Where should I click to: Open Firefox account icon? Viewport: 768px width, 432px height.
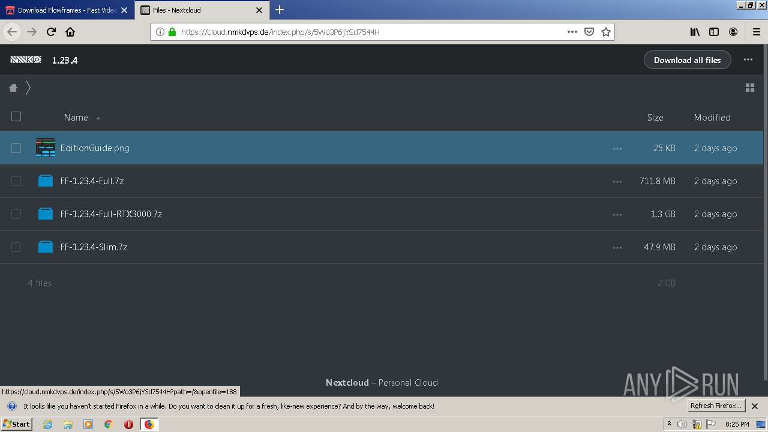click(x=733, y=32)
